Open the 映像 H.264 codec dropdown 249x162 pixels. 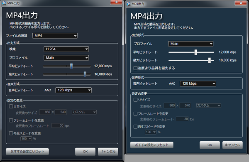[66, 49]
